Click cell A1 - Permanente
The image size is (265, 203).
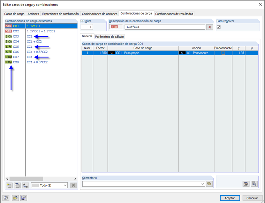click(x=196, y=53)
